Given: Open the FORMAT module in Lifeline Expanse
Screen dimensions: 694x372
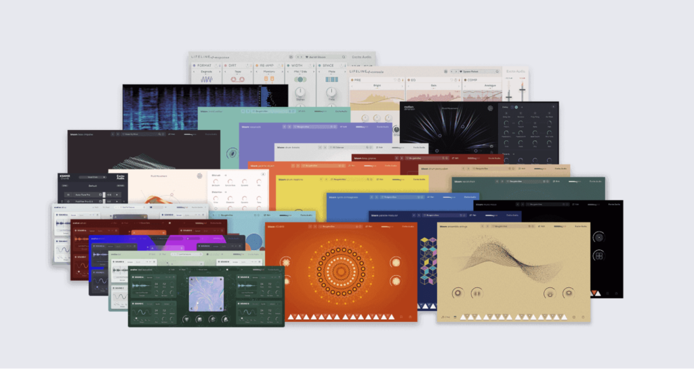Looking at the screenshot, I should 205,66.
